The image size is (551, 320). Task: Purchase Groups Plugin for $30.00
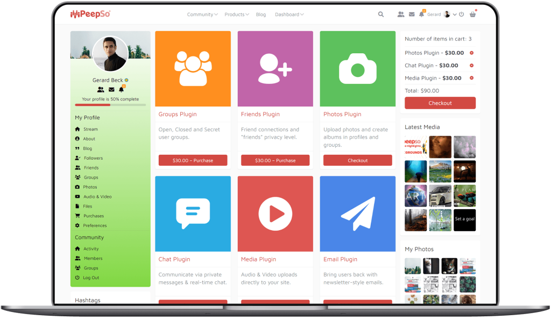point(193,160)
